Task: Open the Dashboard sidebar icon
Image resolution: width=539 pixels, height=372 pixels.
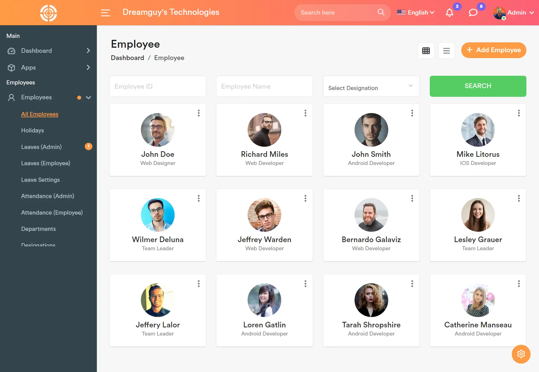Action: [11, 51]
